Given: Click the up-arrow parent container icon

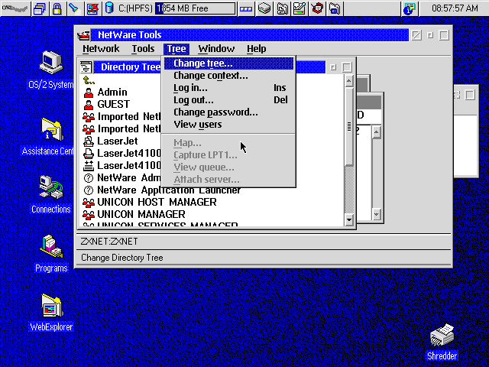Looking at the screenshot, I should [x=89, y=80].
